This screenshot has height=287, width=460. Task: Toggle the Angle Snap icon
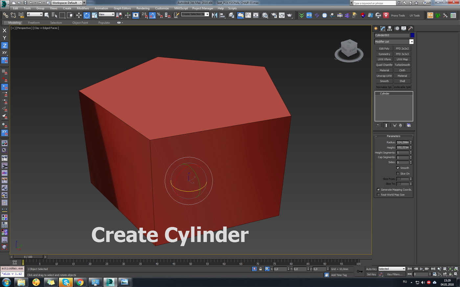coord(152,15)
